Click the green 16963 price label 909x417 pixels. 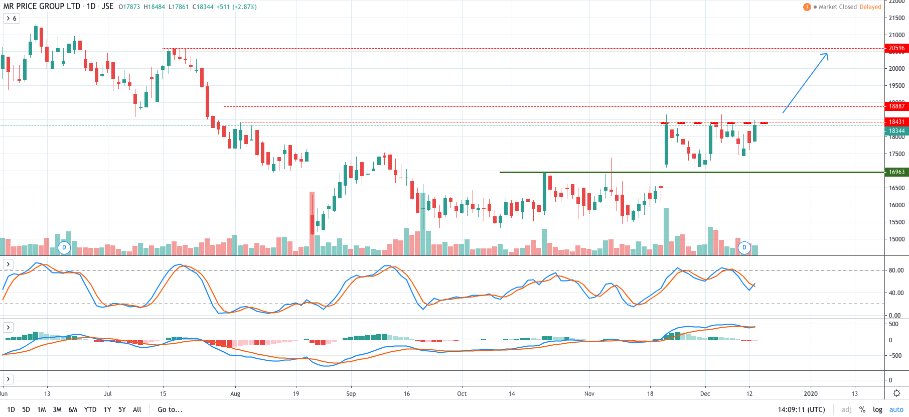(896, 172)
